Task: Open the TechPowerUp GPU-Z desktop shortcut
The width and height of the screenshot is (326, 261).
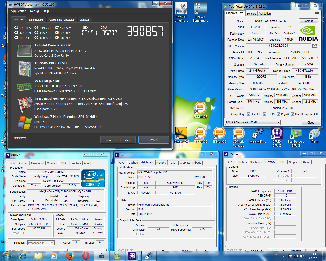Action: click(296, 137)
